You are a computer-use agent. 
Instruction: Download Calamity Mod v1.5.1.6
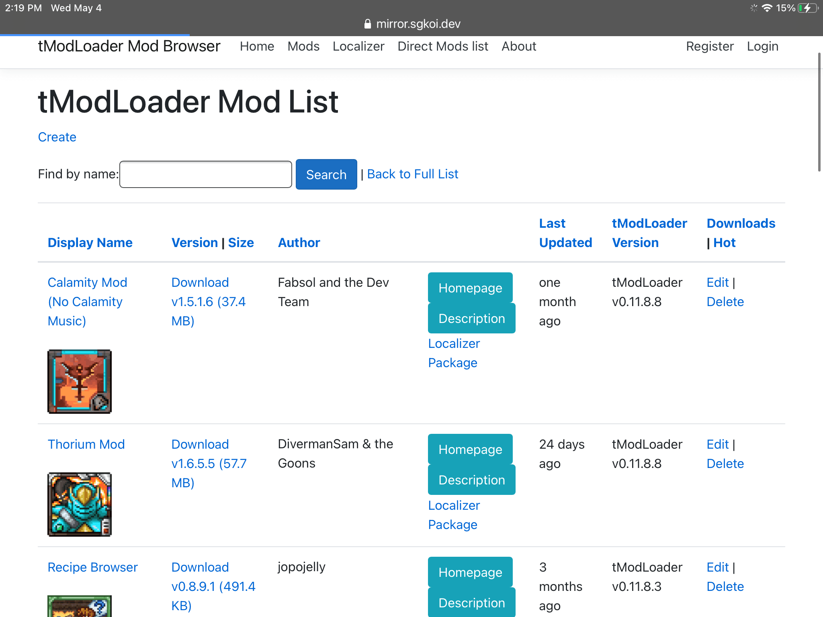coord(209,302)
